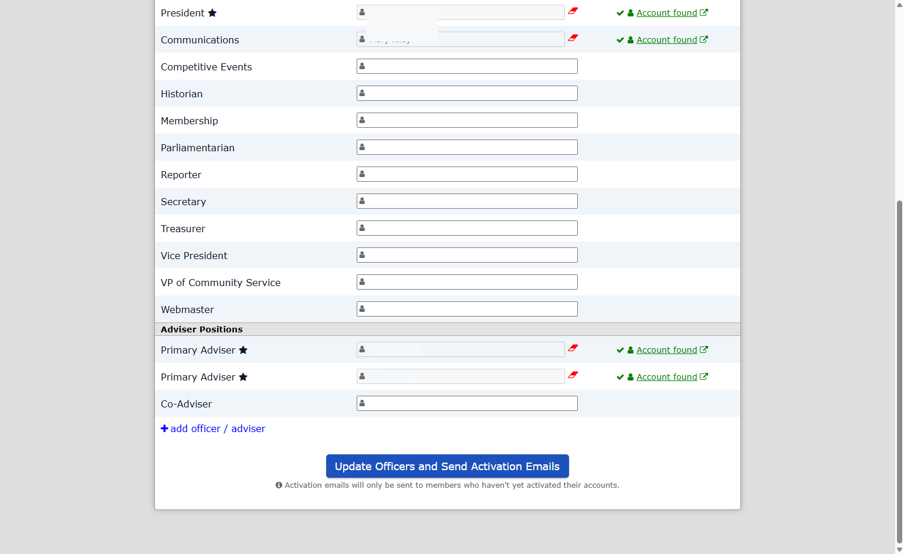This screenshot has width=904, height=554.
Task: Click eraser icon on first Primary Adviser row
Action: coord(573,348)
